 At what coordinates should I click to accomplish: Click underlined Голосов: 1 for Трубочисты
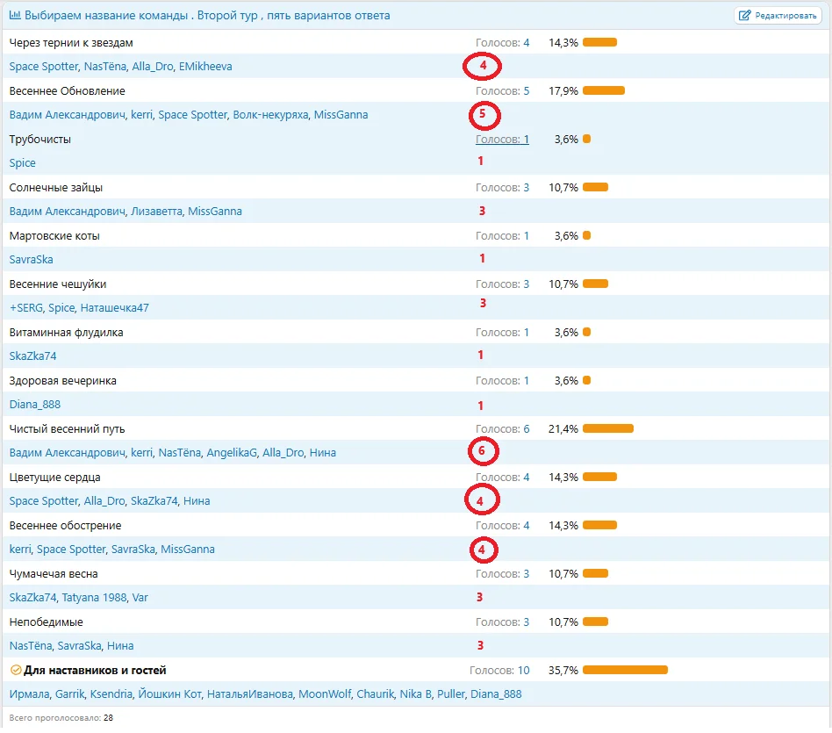tap(502, 139)
